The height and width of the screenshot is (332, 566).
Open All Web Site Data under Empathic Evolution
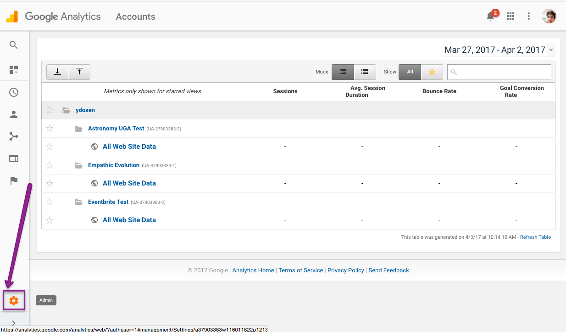point(129,183)
